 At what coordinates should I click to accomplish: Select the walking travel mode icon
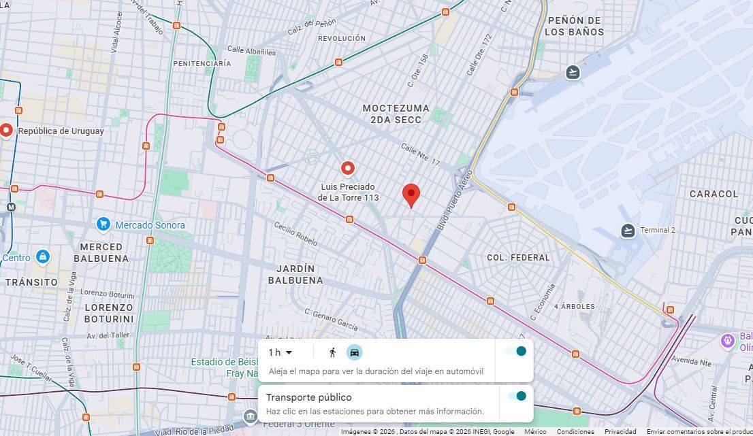pyautogui.click(x=332, y=352)
